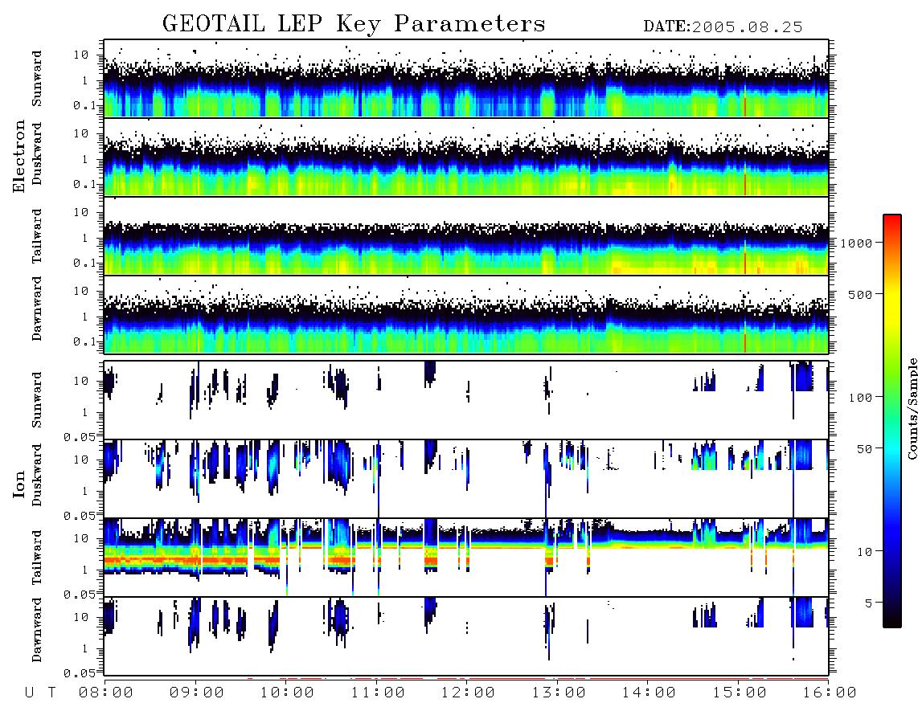The image size is (918, 707).
Task: Click the "0.05" tick of Ion Dawnward panel
Action: click(x=79, y=673)
